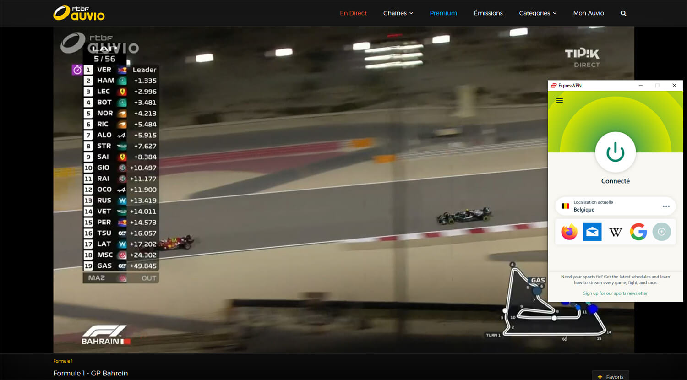Open the ExpressVPN hamburger menu
The width and height of the screenshot is (687, 380).
pyautogui.click(x=560, y=101)
